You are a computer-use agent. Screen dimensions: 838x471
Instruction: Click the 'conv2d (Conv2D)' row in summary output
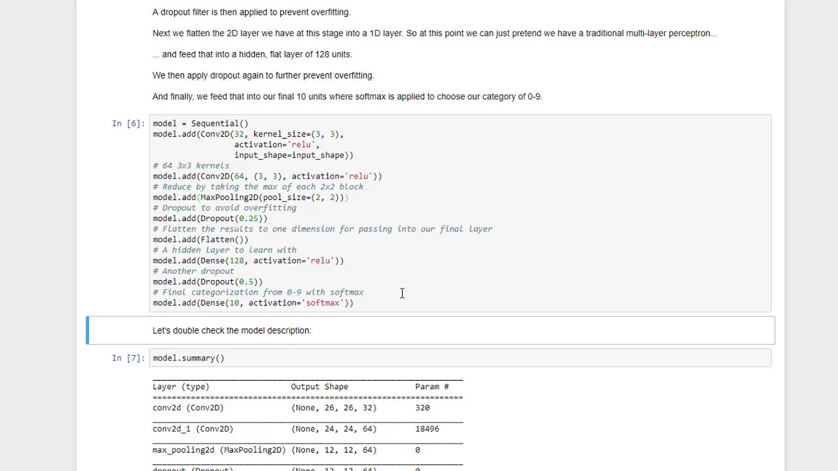pos(188,408)
